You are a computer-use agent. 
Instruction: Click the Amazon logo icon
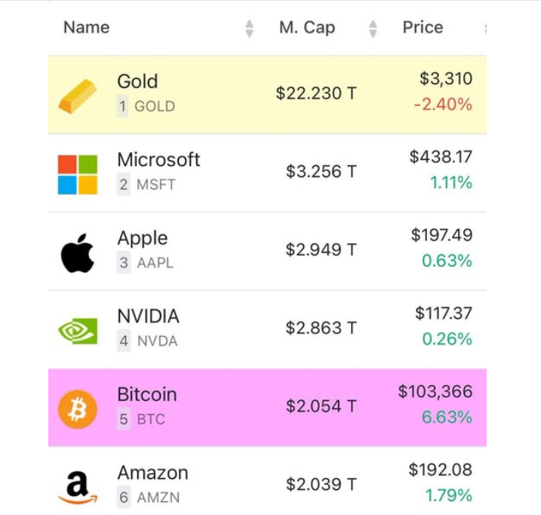click(x=78, y=487)
